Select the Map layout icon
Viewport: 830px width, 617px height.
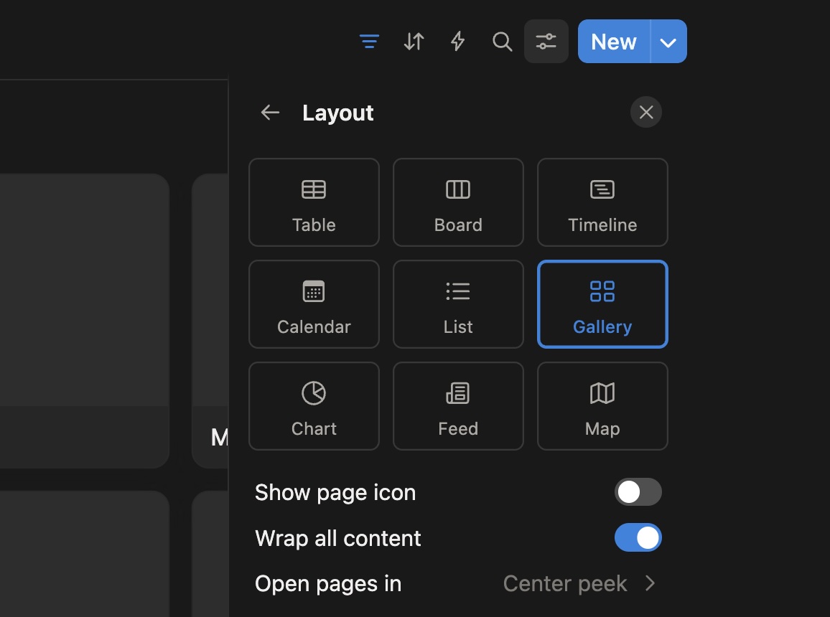602,406
